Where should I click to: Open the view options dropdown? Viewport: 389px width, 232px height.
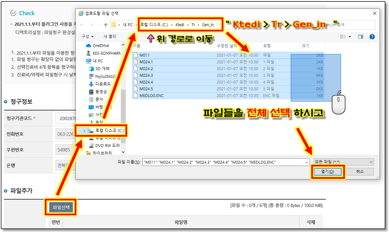350,36
